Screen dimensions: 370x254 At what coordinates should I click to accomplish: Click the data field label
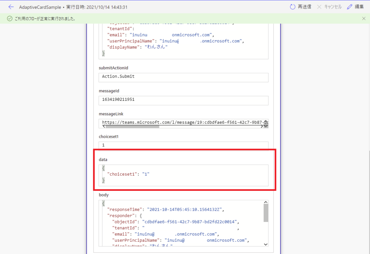tap(103, 159)
